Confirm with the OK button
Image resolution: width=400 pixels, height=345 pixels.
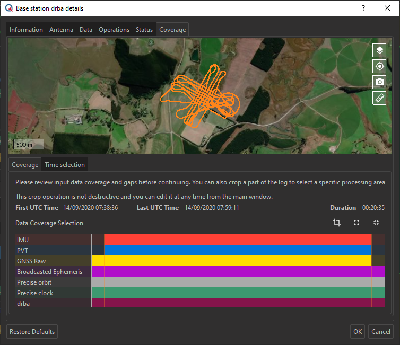click(358, 332)
